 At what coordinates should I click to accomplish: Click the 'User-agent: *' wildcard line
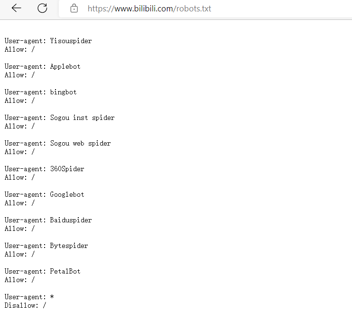pyautogui.click(x=29, y=297)
